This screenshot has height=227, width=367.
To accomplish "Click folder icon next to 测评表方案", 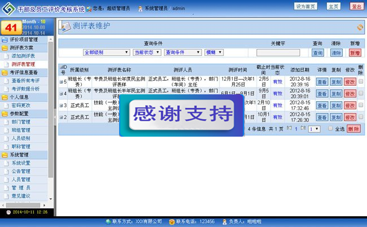I will tap(5, 48).
